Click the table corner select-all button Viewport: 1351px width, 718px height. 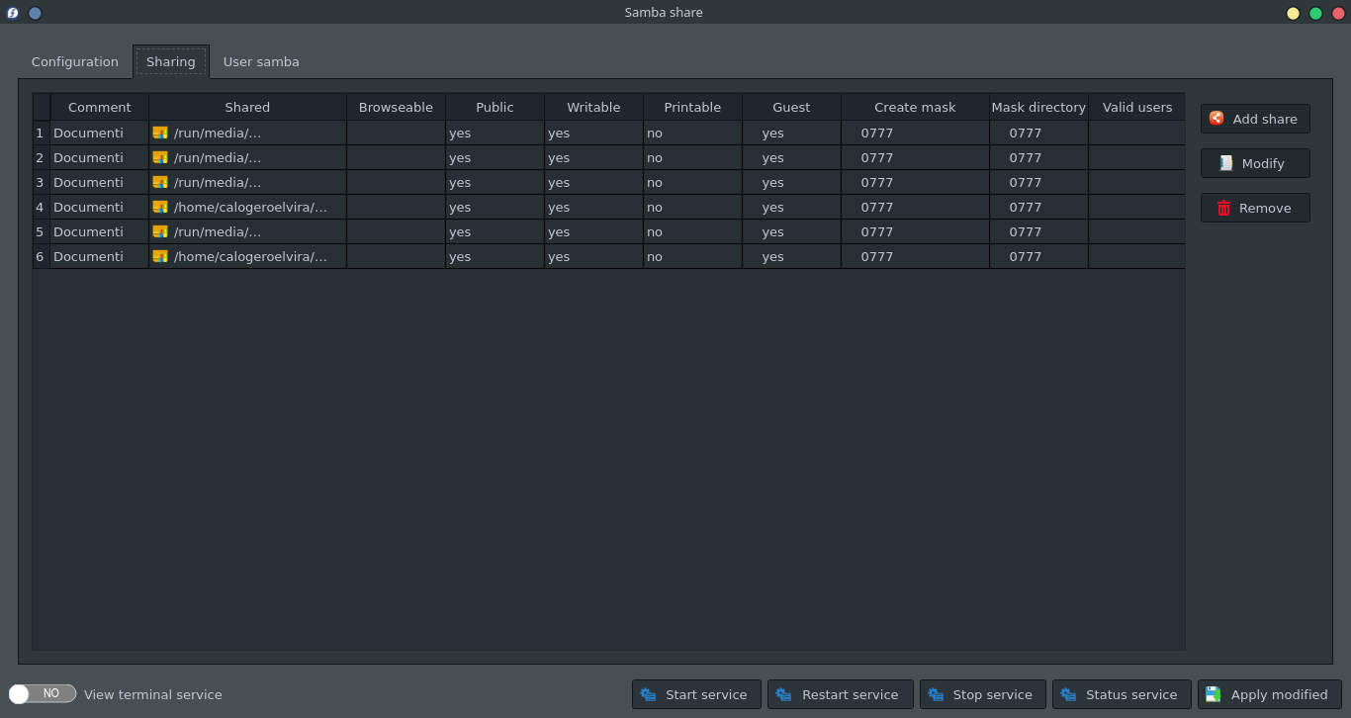pyautogui.click(x=41, y=107)
